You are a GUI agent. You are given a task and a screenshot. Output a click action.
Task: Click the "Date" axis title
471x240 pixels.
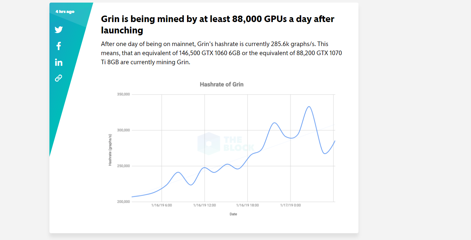tap(233, 214)
